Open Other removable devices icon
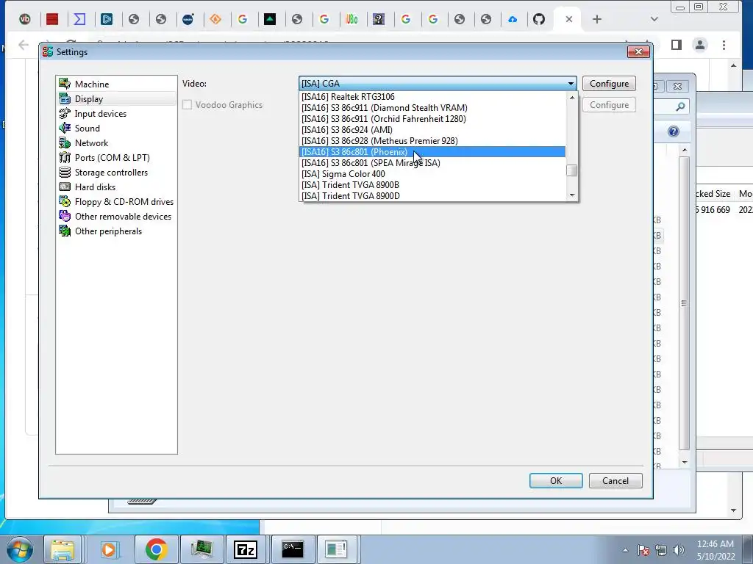 click(65, 217)
